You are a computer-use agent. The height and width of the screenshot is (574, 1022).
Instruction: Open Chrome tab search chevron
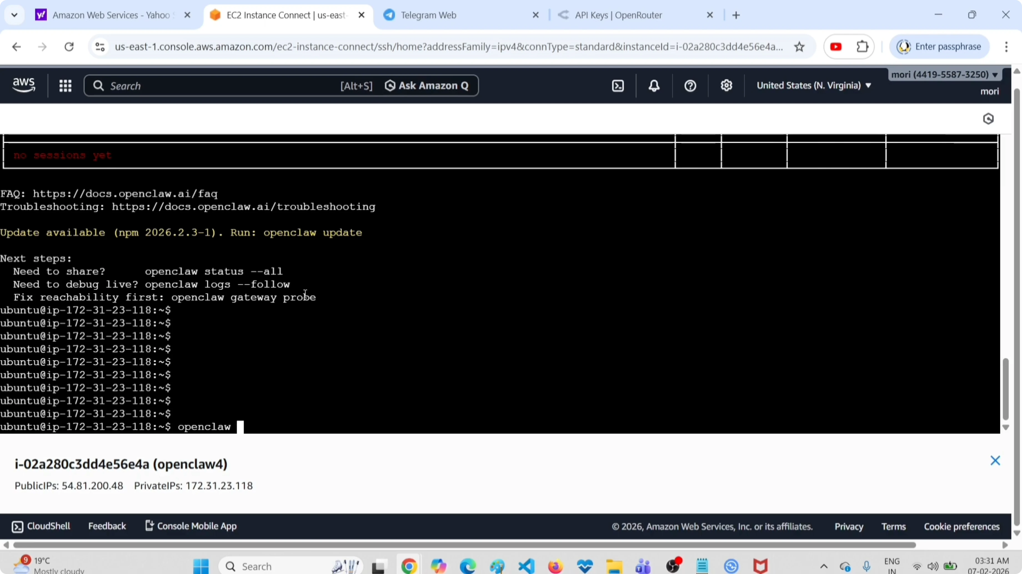[14, 15]
